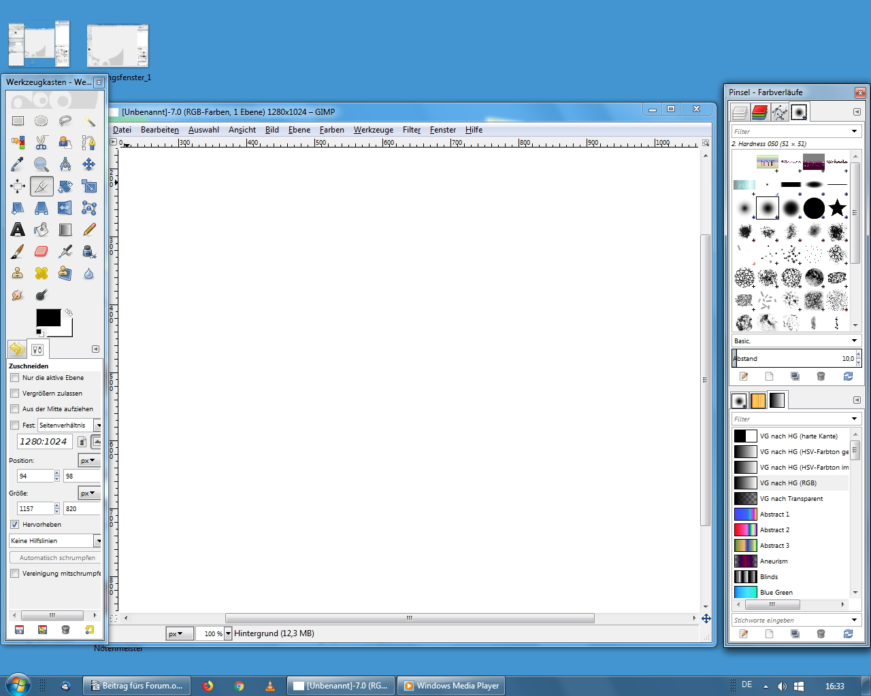Click the black foreground color swatch

[46, 317]
